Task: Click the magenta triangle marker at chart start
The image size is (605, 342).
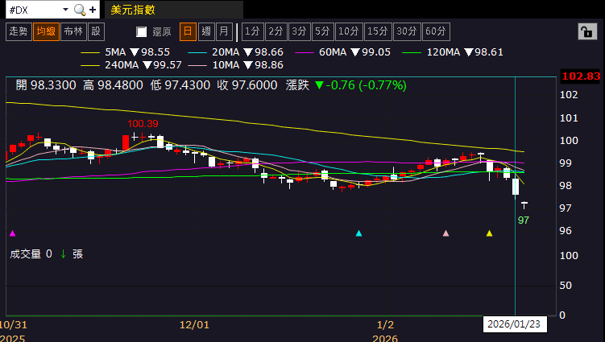Action: [12, 233]
